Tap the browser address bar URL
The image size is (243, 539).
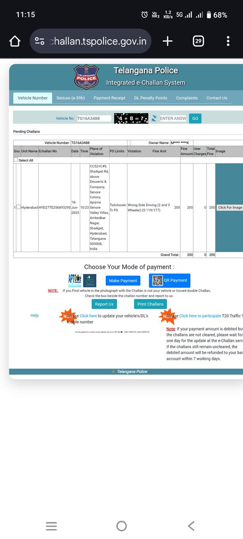(98, 42)
